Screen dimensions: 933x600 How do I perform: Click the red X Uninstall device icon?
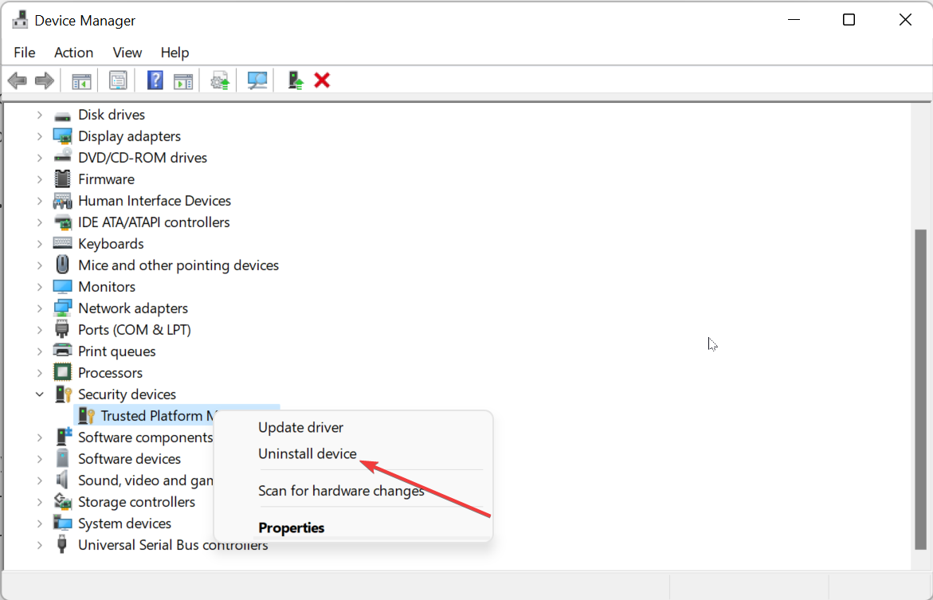(x=322, y=80)
